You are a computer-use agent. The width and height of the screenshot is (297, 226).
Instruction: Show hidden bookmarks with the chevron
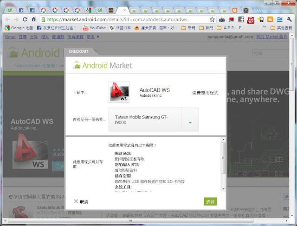click(264, 27)
